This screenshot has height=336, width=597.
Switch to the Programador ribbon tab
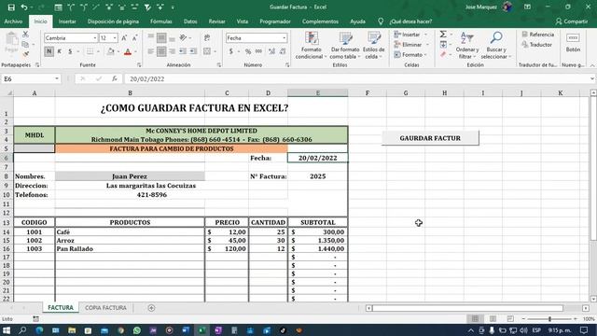275,21
